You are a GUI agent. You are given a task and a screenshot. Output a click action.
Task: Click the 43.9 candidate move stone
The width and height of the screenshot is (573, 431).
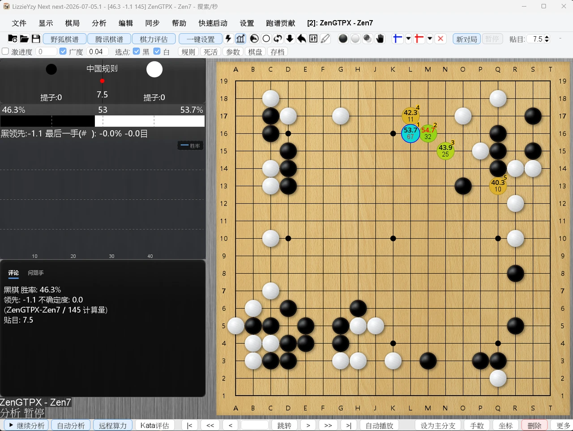pos(445,151)
